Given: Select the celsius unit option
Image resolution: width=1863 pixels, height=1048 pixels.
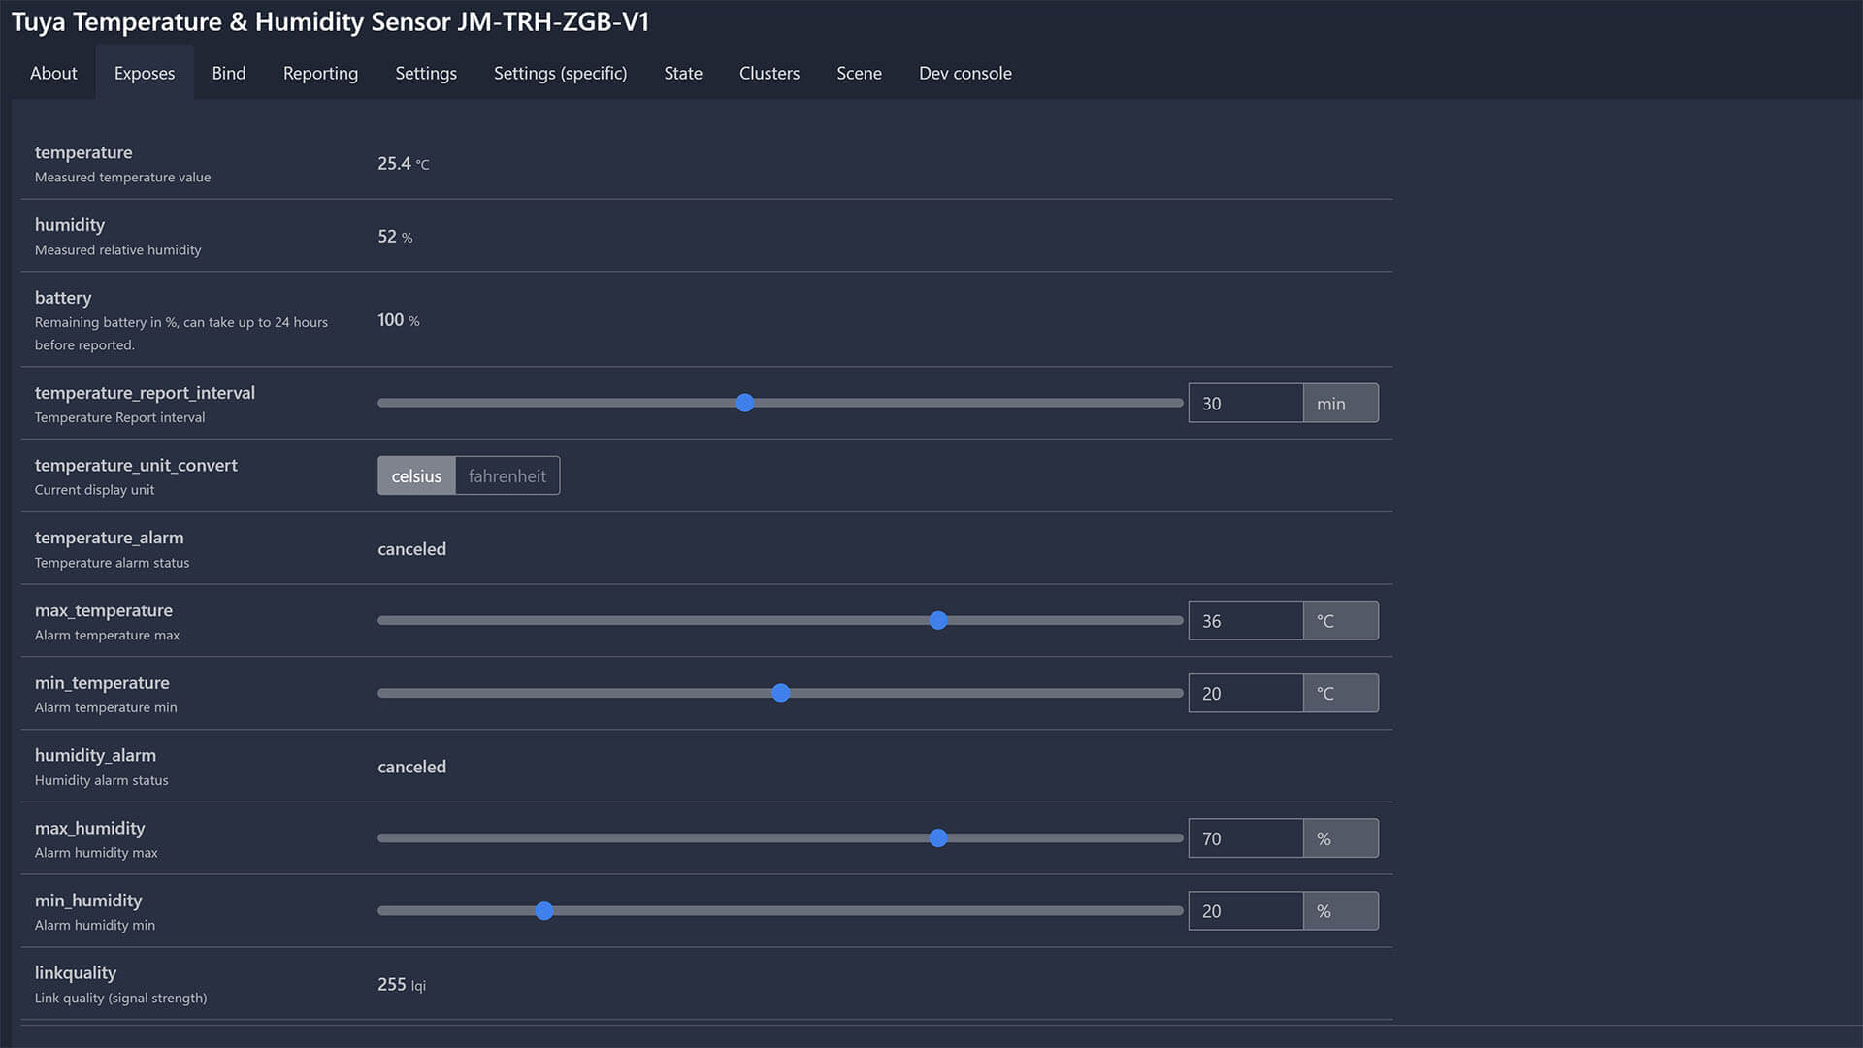Looking at the screenshot, I should point(416,475).
